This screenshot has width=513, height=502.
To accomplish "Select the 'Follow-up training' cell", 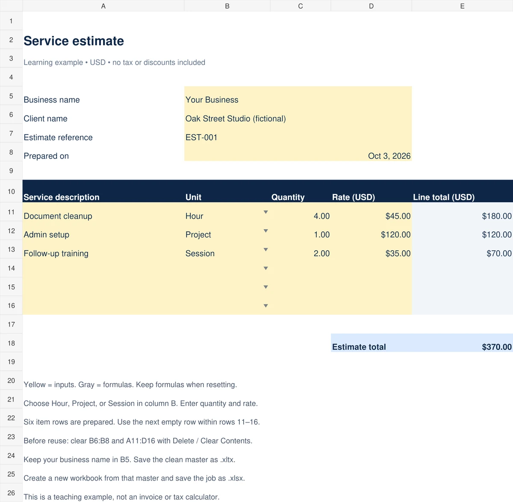I will click(x=103, y=249).
